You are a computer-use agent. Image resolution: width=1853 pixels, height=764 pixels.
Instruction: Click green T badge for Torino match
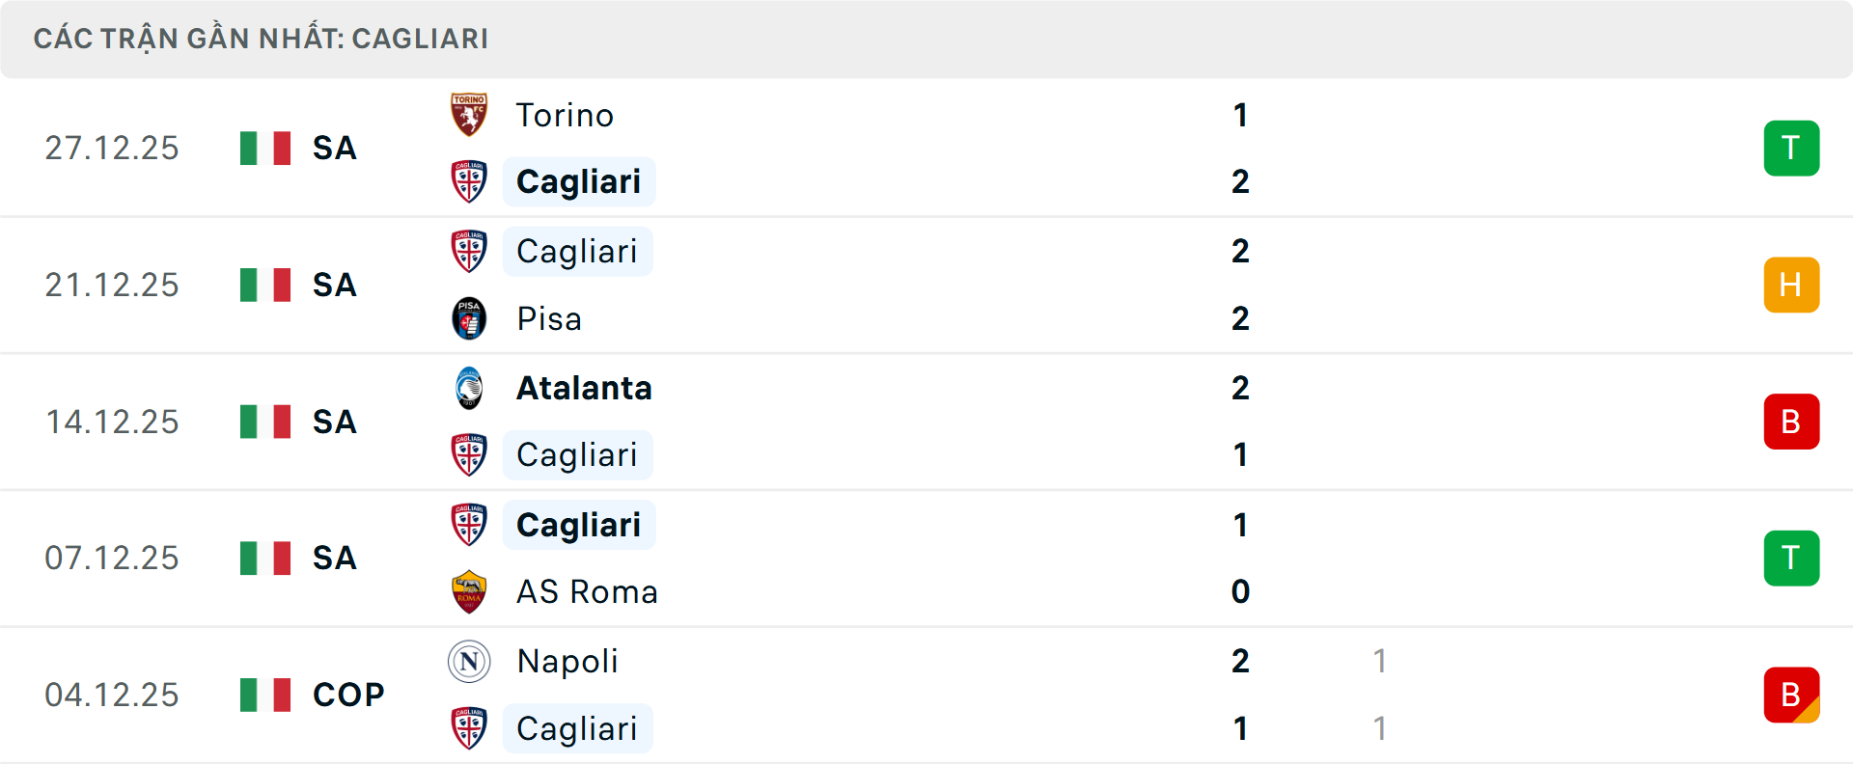pos(1791,149)
